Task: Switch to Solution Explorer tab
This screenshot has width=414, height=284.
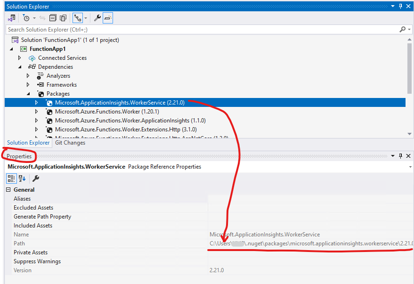Action: click(28, 143)
